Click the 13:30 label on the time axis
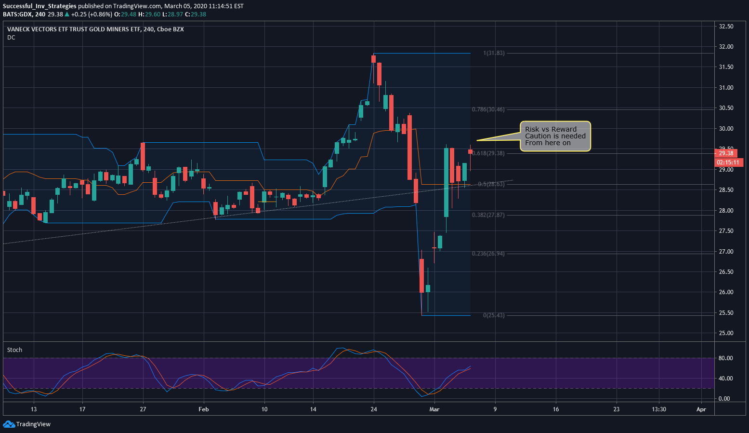 [659, 409]
